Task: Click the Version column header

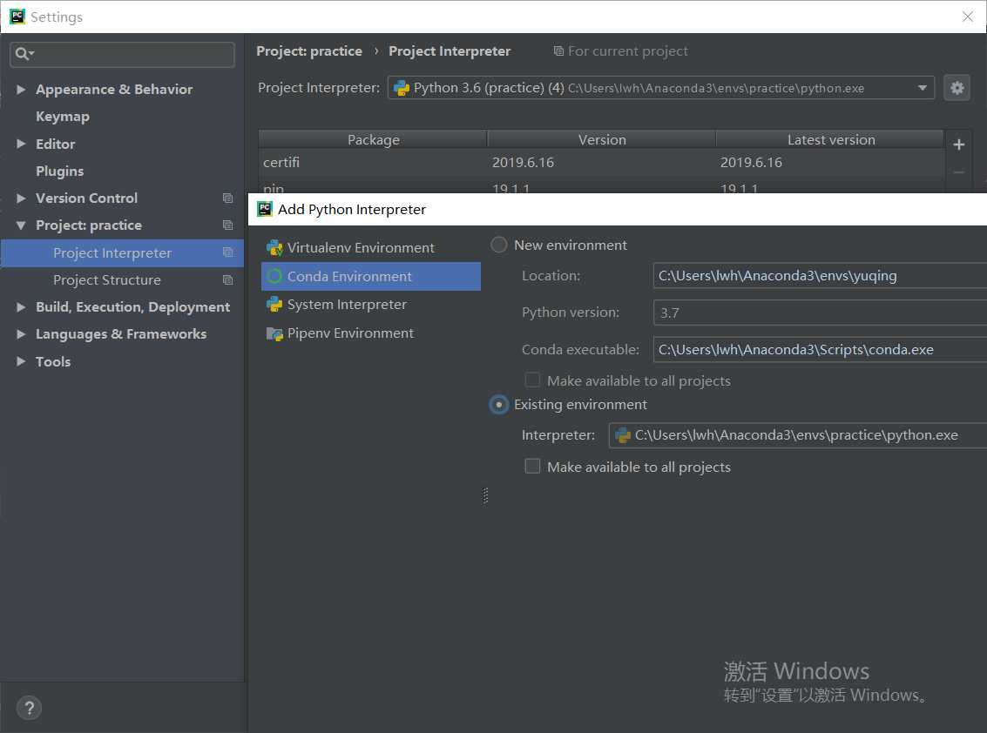Action: 602,139
